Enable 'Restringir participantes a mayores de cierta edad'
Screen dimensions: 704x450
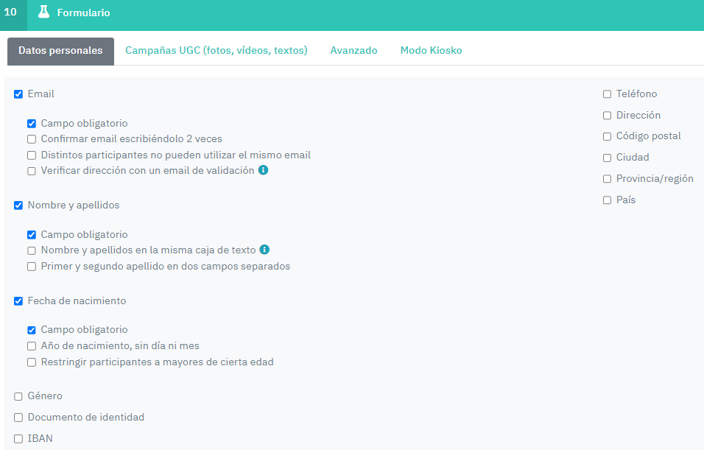pos(31,362)
